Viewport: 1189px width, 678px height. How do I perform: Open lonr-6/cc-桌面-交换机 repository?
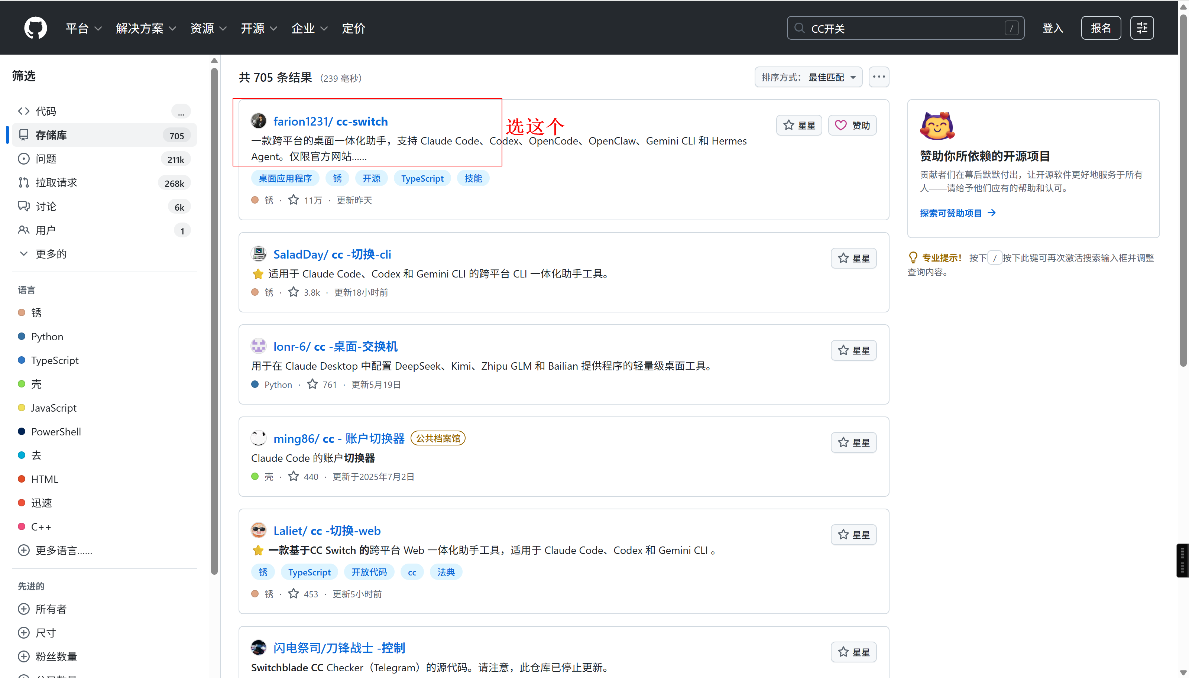pos(335,347)
